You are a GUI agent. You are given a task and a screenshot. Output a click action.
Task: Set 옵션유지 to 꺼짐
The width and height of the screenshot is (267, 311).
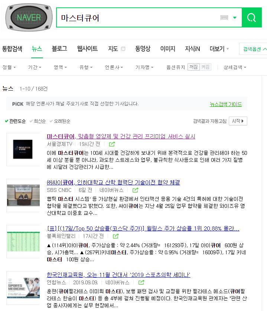(x=193, y=67)
